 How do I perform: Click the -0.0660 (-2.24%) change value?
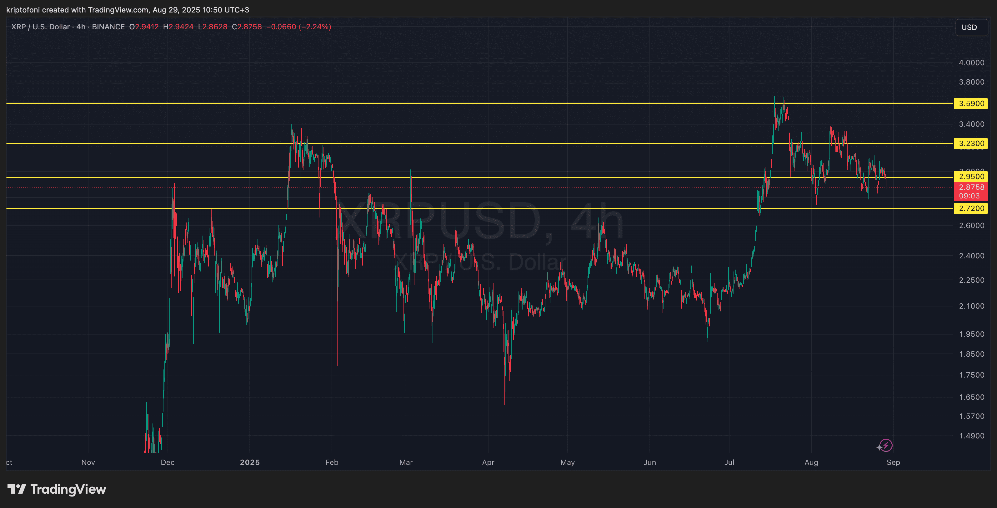point(298,27)
